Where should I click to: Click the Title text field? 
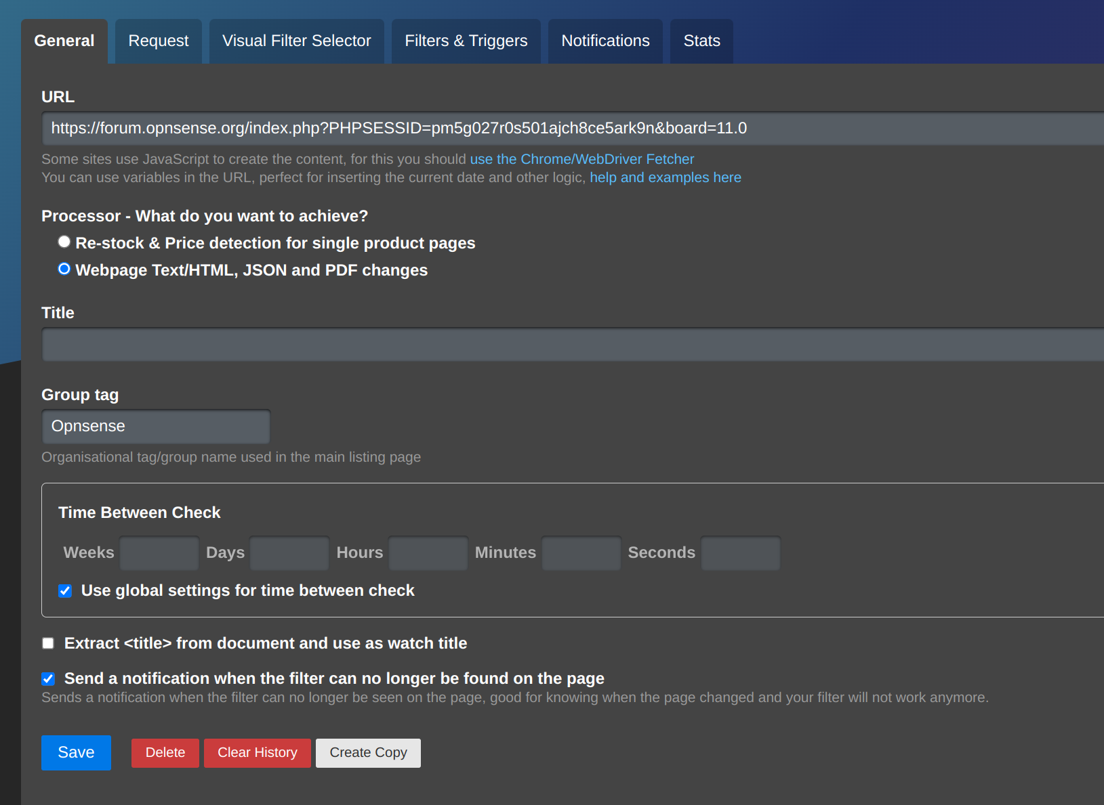(569, 345)
